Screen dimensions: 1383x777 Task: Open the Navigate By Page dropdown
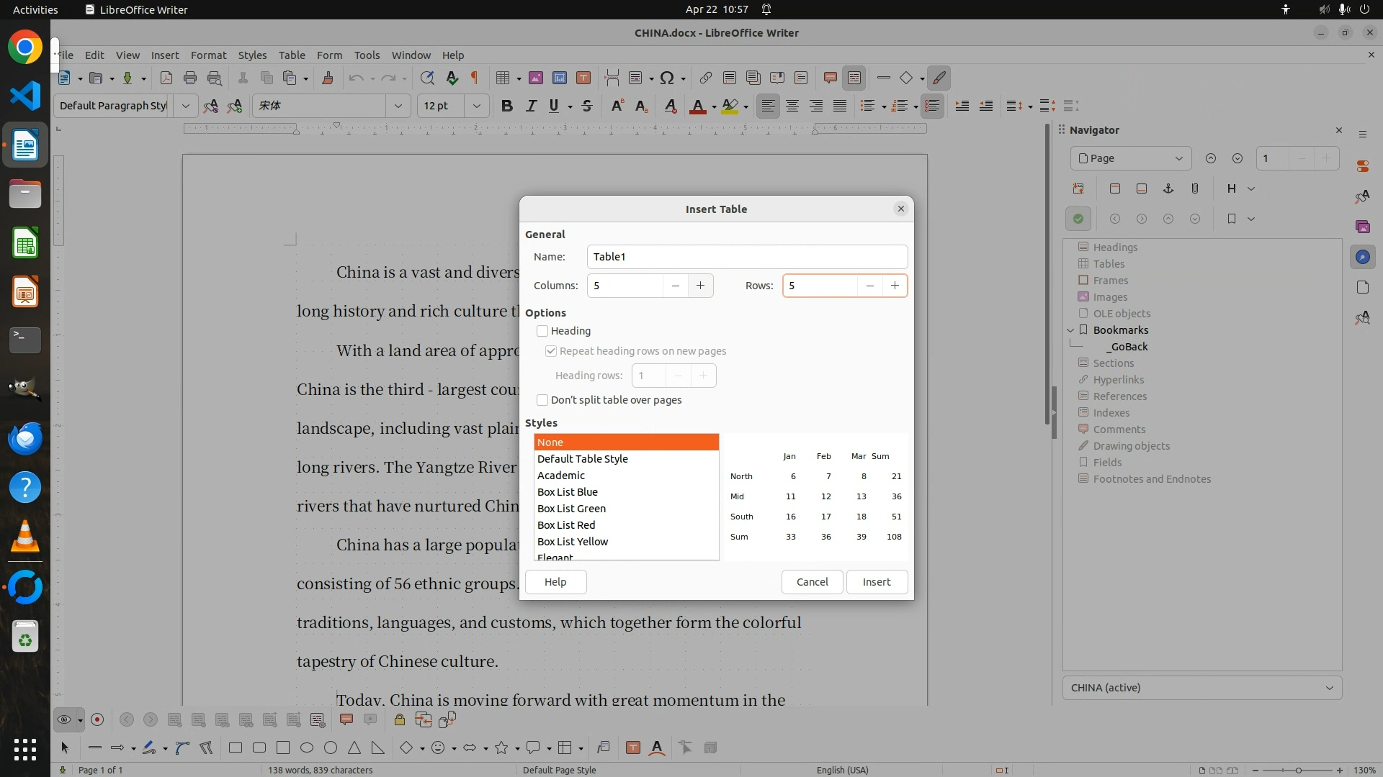[1130, 158]
